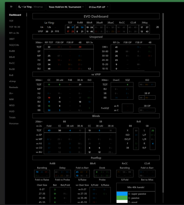Open the TOT 10-30 sidebar tab

click(x=14, y=27)
